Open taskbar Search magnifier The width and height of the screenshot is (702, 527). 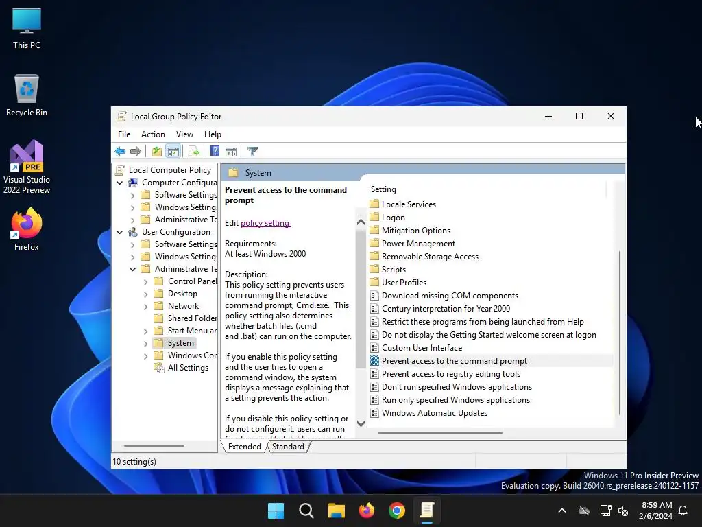(306, 511)
